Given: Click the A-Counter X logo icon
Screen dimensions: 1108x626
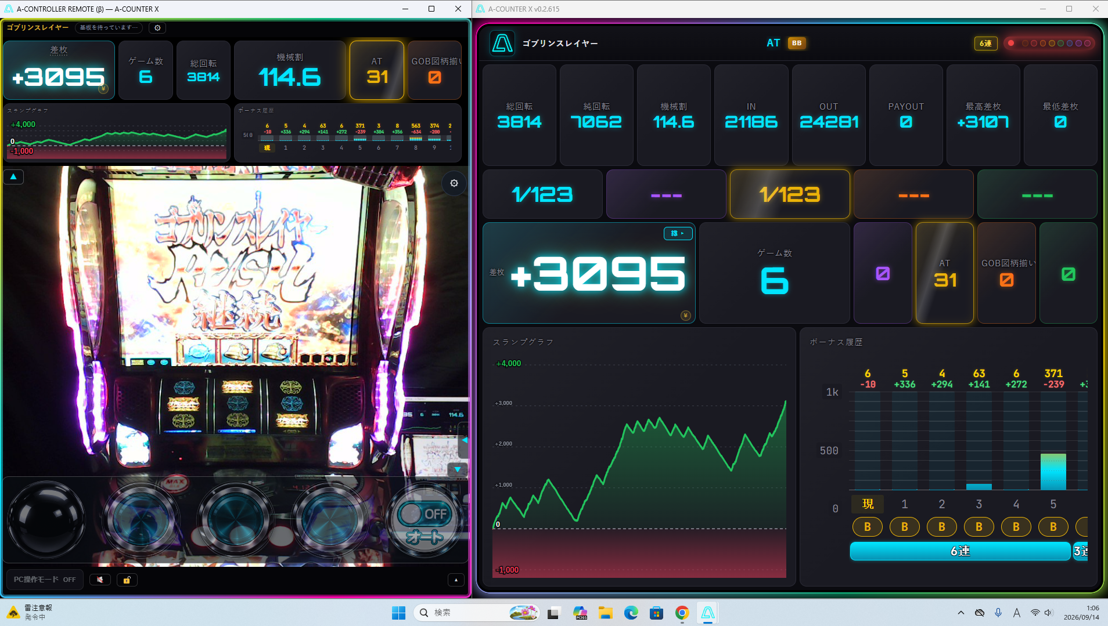Looking at the screenshot, I should (x=502, y=43).
